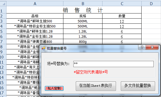This screenshot has height=97, width=161.
Task: Select column D header
Action: 151,4
